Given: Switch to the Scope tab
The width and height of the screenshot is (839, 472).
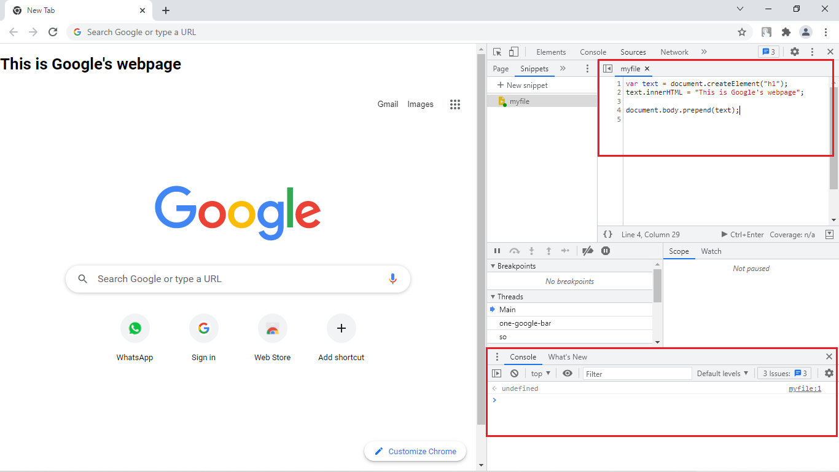Looking at the screenshot, I should click(x=679, y=251).
